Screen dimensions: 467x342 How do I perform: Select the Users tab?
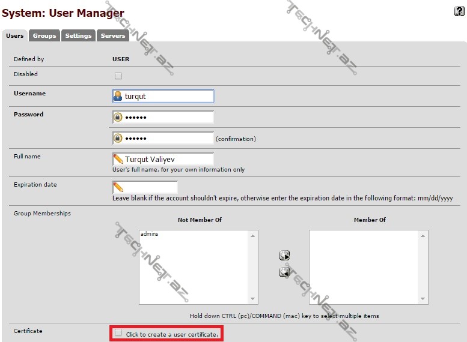14,36
